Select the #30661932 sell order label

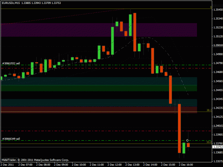11,63
